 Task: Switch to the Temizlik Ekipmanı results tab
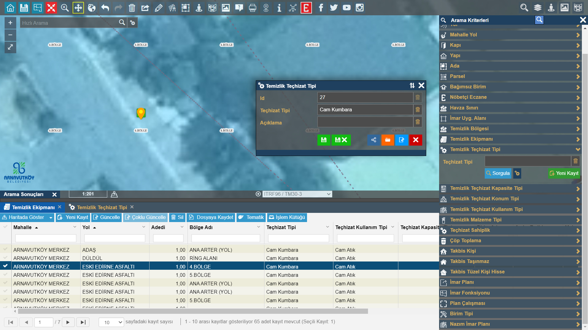[33, 207]
